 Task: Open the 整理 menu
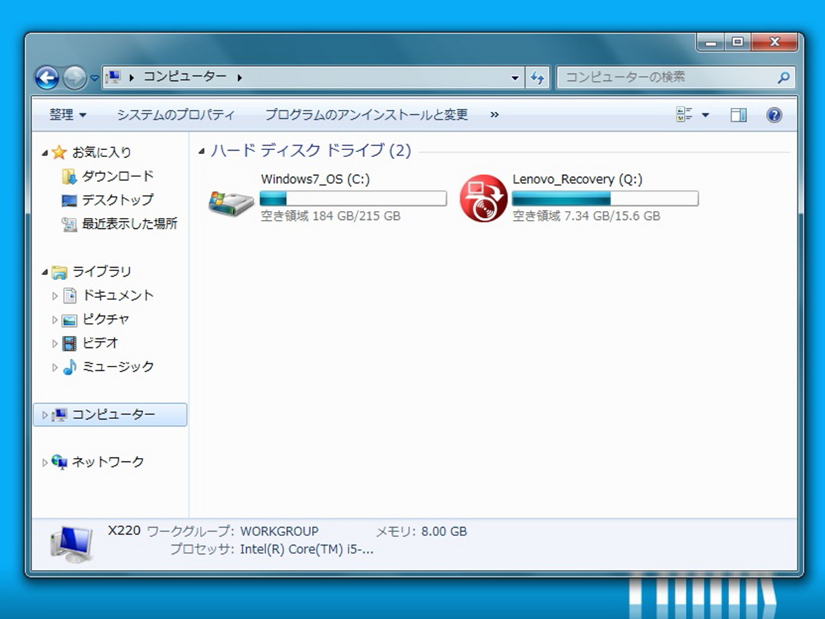pyautogui.click(x=67, y=115)
